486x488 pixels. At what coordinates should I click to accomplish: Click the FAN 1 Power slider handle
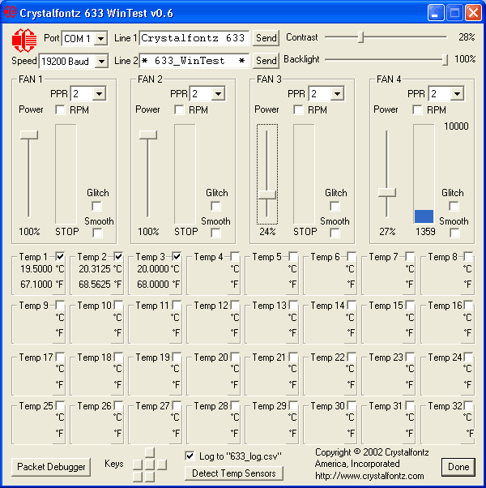click(29, 135)
